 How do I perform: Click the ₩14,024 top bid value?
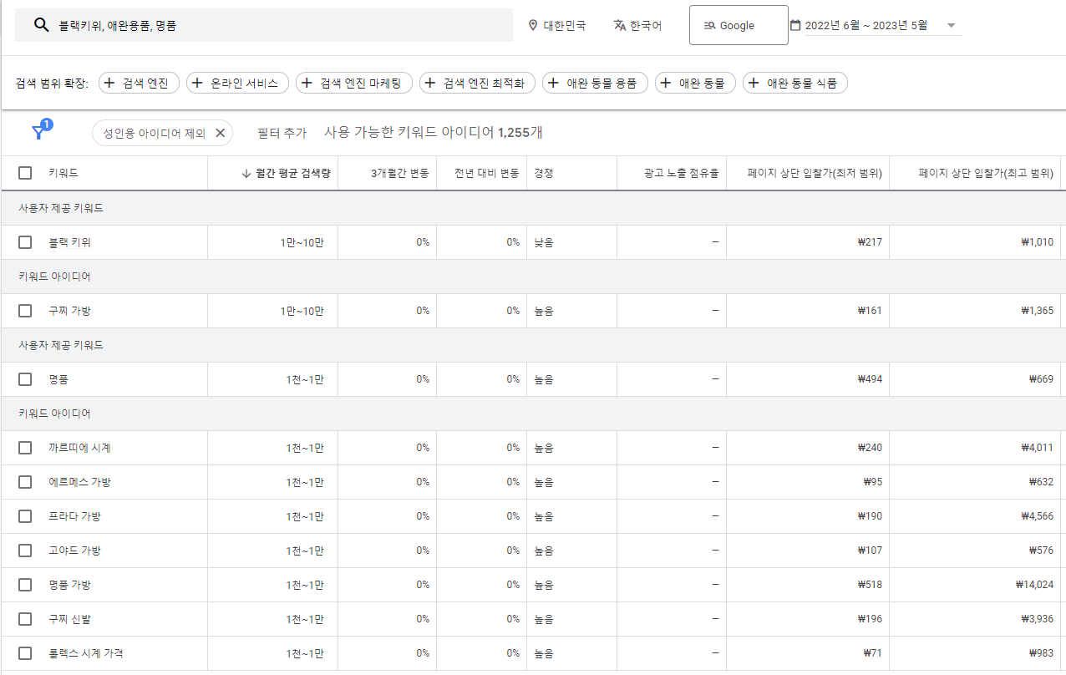pos(1034,585)
